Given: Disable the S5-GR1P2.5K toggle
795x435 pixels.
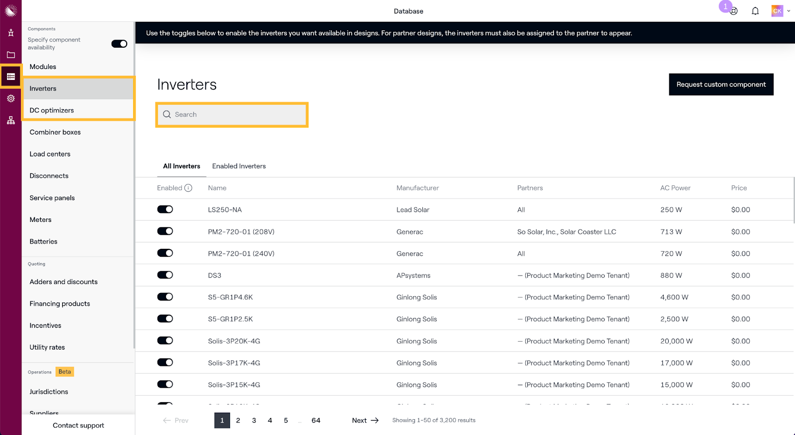Looking at the screenshot, I should (165, 319).
